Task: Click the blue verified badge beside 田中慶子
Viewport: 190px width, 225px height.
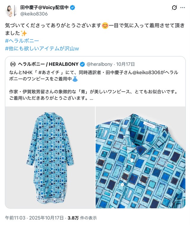Action: 73,7
